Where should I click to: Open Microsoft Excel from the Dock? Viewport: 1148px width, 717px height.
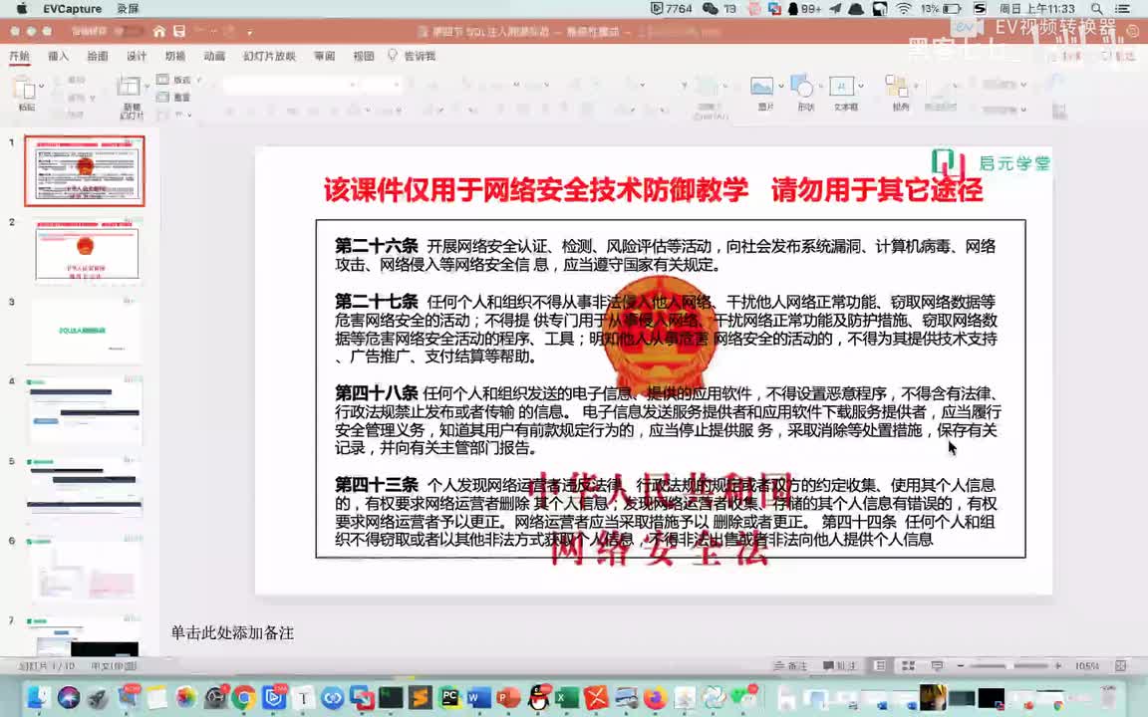(567, 697)
